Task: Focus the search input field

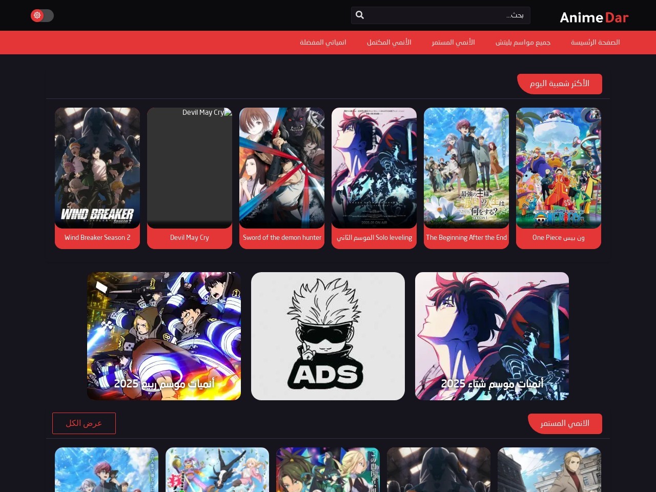Action: pyautogui.click(x=441, y=15)
